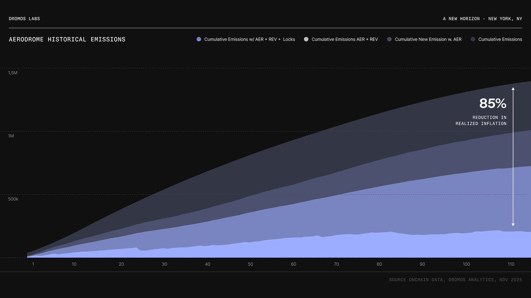
Task: Click the NOV 2025 source caption
Action: (512, 279)
